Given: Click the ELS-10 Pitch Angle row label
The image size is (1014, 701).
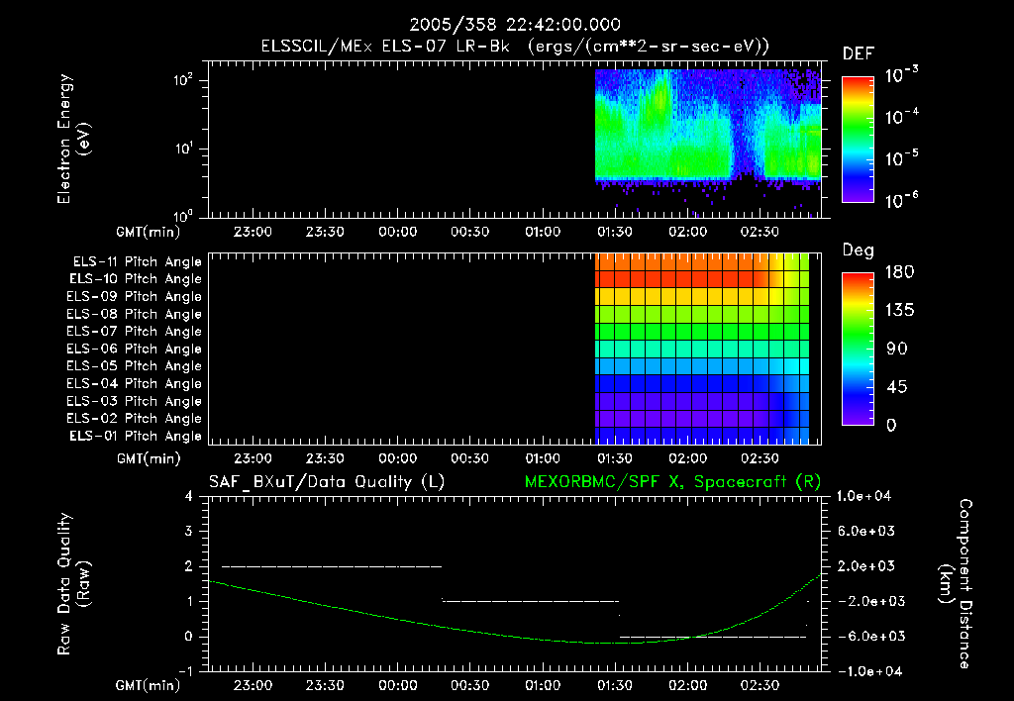Looking at the screenshot, I should pyautogui.click(x=136, y=279).
